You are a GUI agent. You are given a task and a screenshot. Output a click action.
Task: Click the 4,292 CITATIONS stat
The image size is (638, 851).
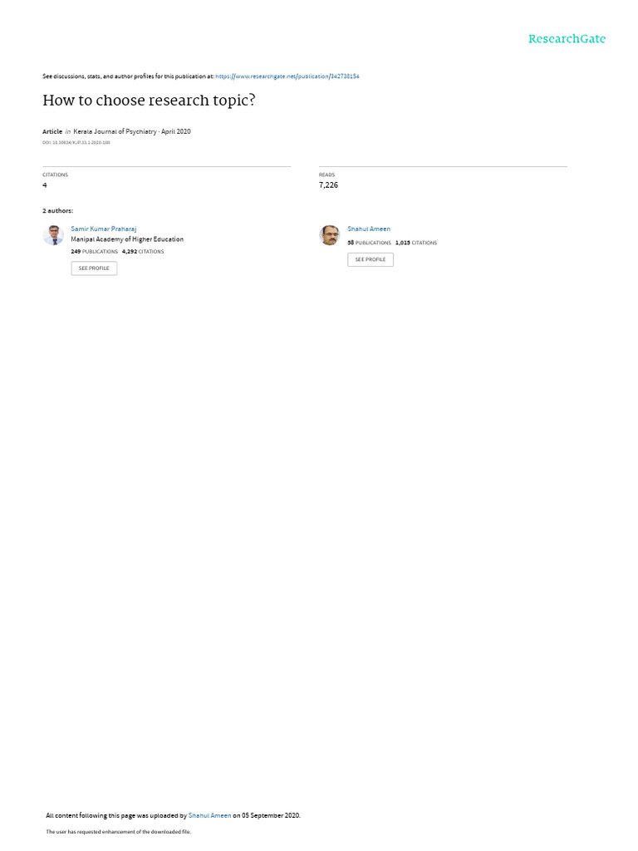143,252
